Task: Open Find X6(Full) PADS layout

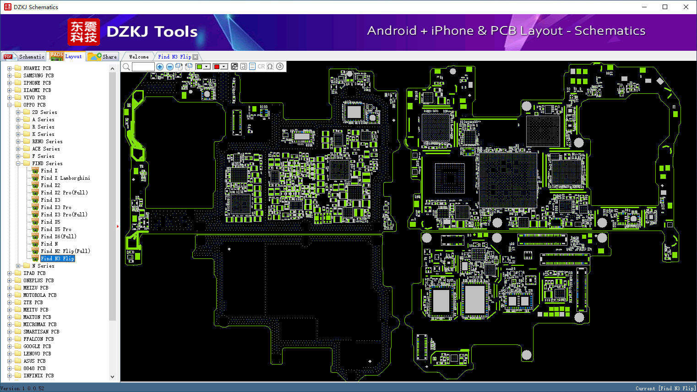Action: (x=59, y=236)
